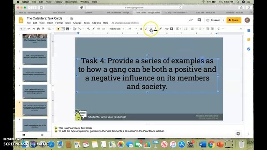This screenshot has height=150, width=267.
Task: Show more toolbar options
Action: point(223,29)
